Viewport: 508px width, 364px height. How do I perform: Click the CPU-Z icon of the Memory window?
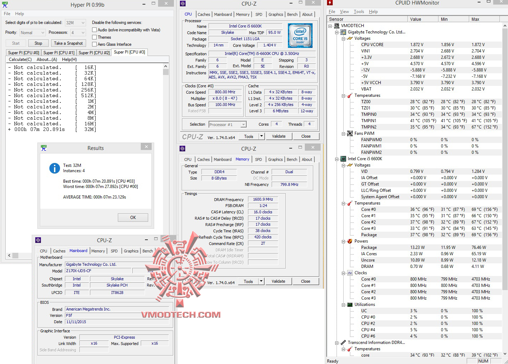(182, 149)
